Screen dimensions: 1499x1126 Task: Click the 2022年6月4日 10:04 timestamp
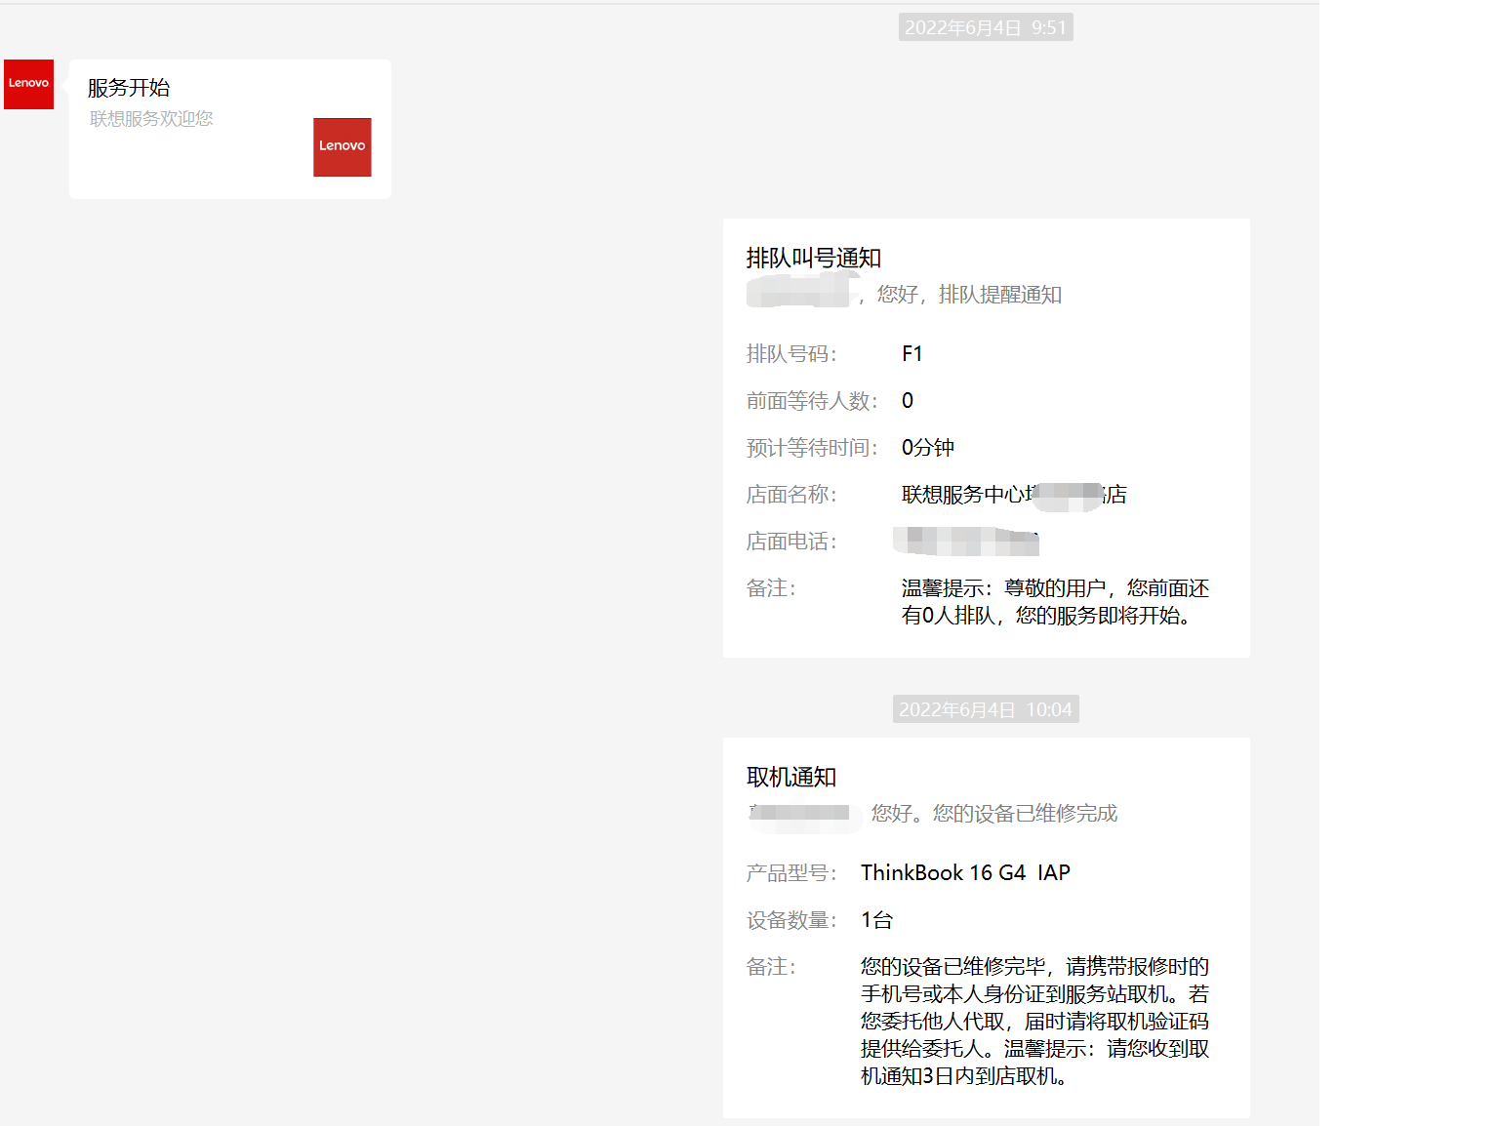tap(986, 709)
